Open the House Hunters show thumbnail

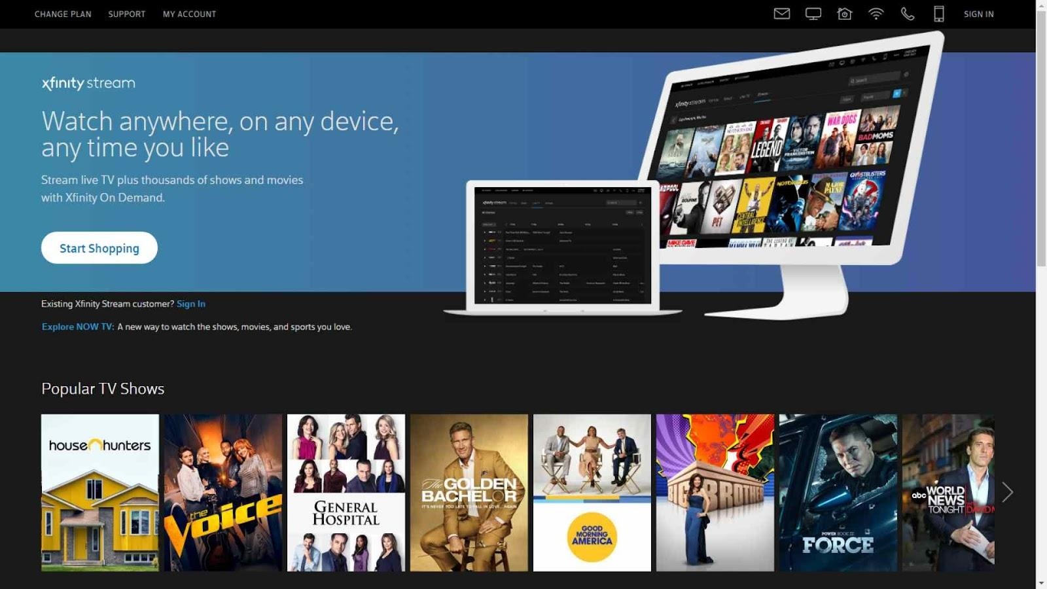coord(100,492)
